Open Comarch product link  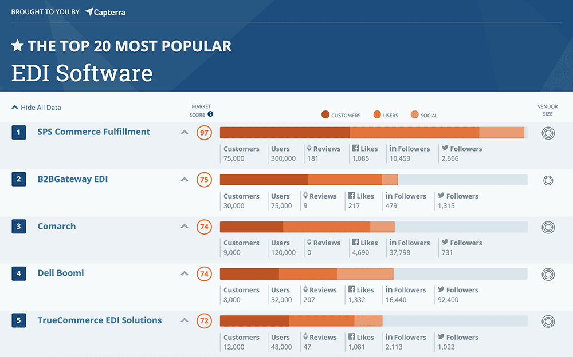[57, 226]
